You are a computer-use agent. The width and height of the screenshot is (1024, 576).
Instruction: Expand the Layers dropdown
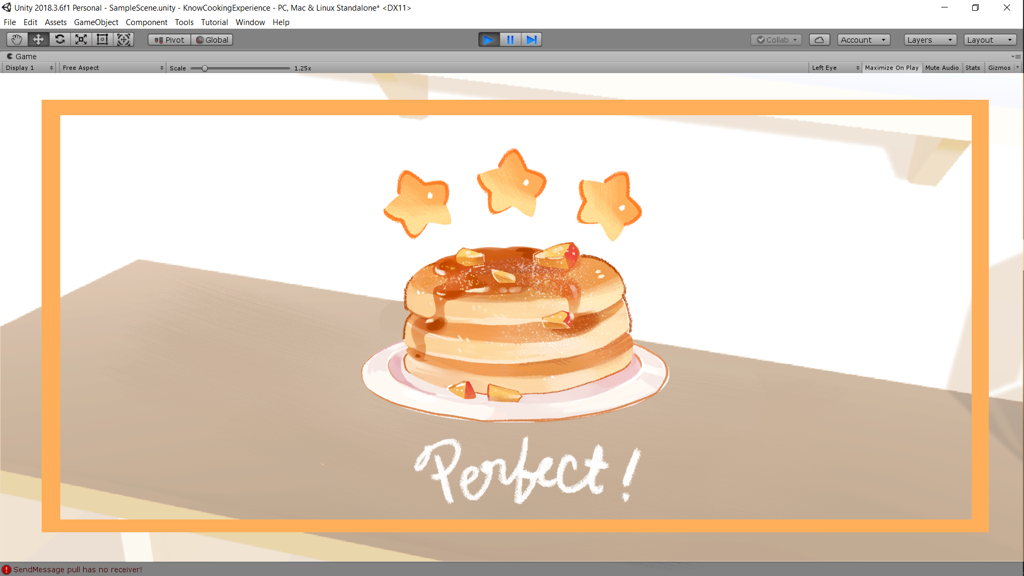click(930, 40)
